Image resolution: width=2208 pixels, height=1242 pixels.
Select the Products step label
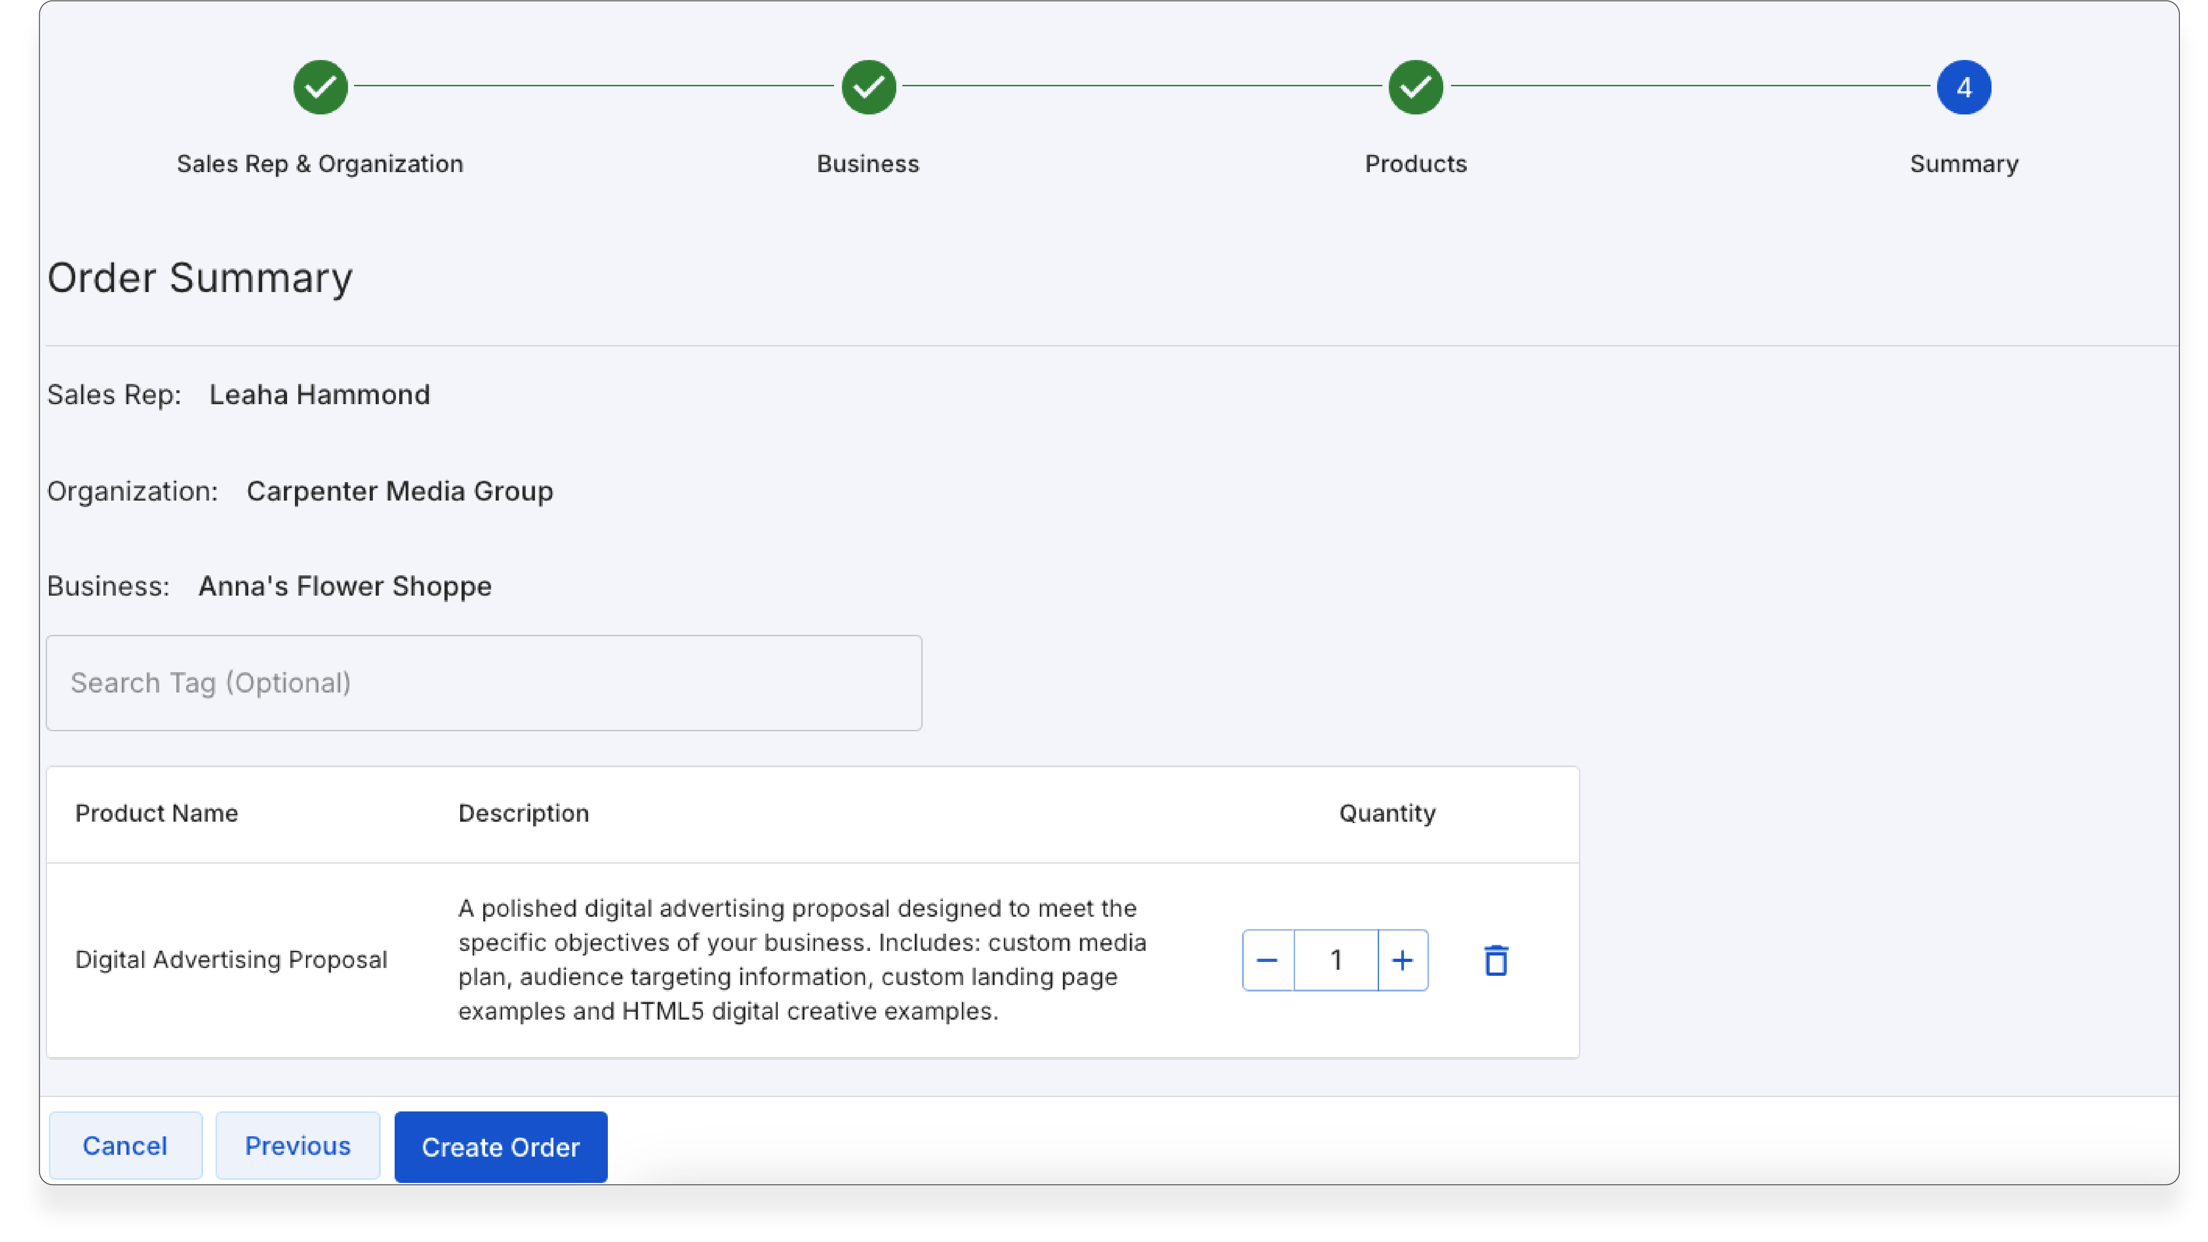1415,164
